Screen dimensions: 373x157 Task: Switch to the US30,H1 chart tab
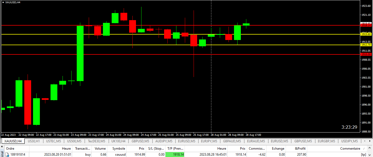pos(34,141)
